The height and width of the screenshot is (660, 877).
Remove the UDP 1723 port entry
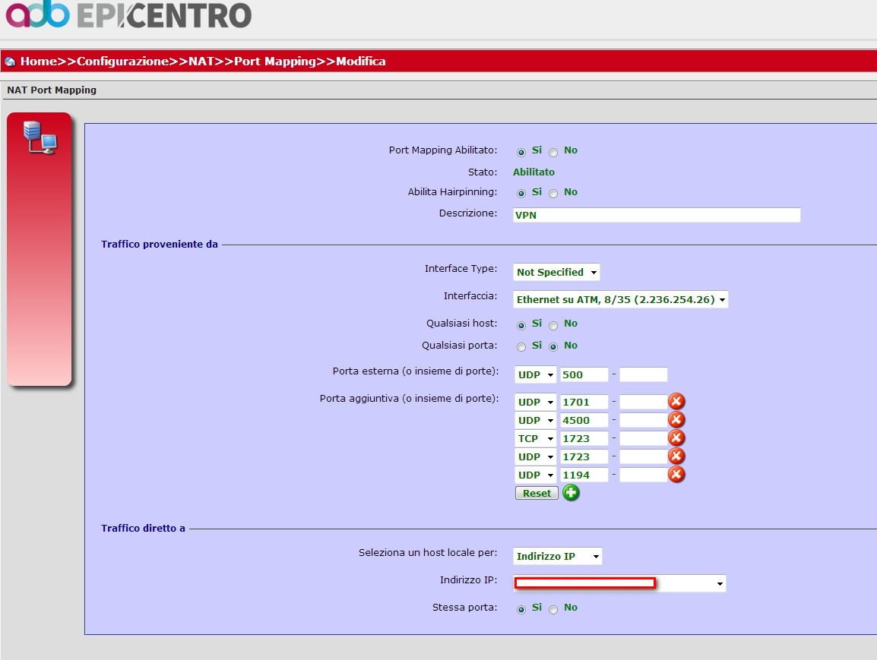pyautogui.click(x=676, y=456)
